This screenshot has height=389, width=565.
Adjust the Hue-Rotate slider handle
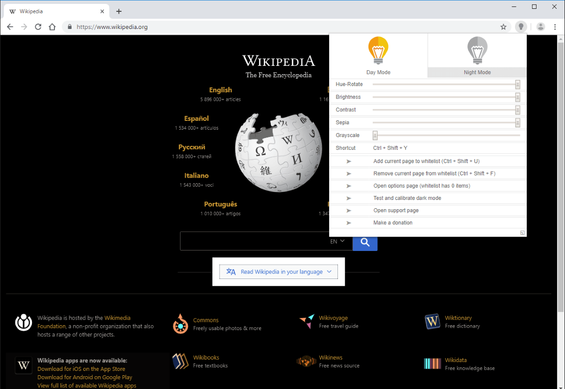pos(517,84)
